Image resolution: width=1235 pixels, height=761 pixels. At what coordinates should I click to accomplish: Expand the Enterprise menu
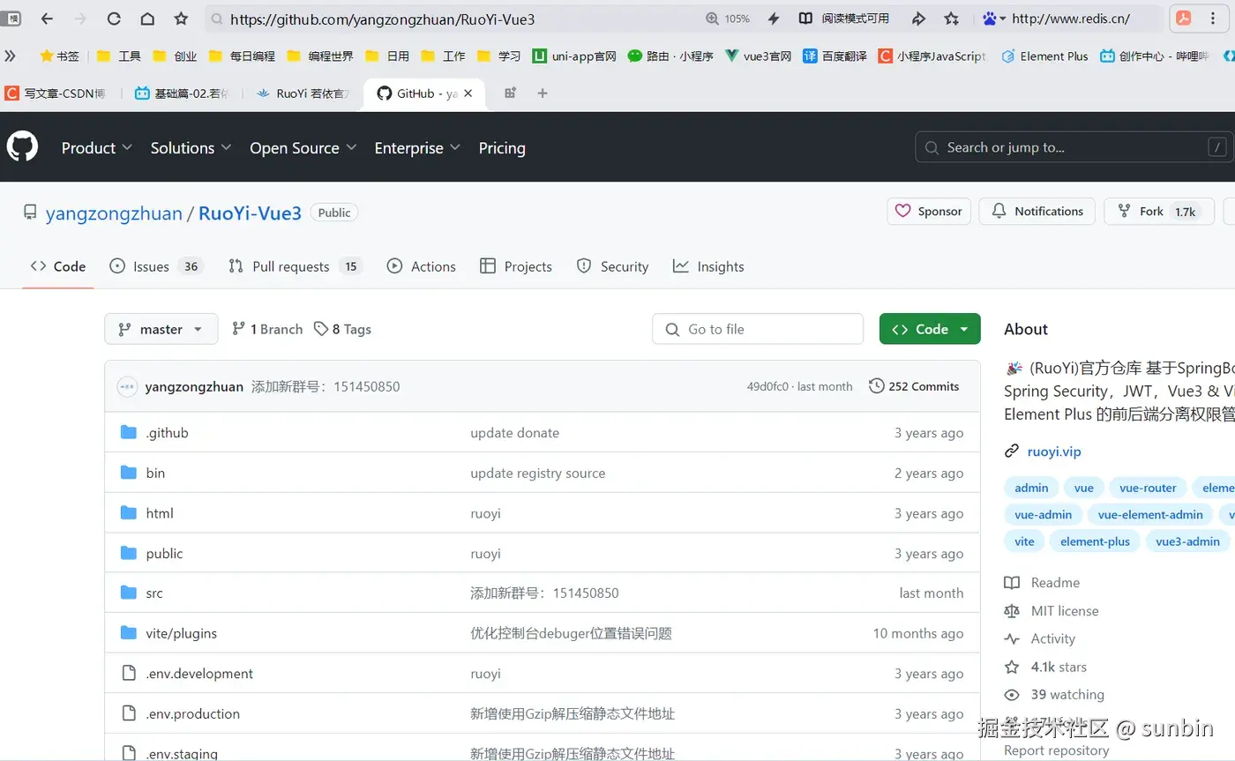tap(417, 148)
